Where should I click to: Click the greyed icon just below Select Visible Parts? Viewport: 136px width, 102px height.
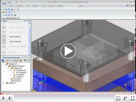4,46
